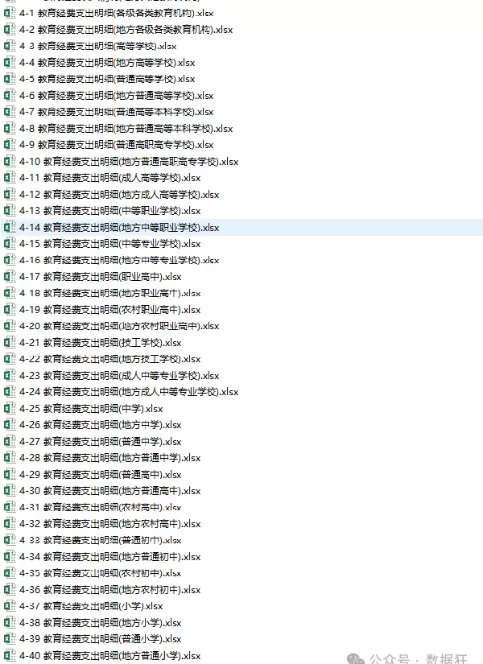Click the Excel icon for 4-9 普通高职高专学校

(10, 145)
